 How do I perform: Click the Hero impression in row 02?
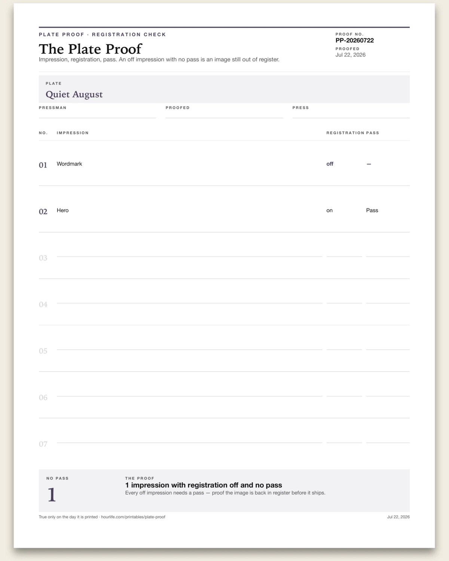(62, 210)
